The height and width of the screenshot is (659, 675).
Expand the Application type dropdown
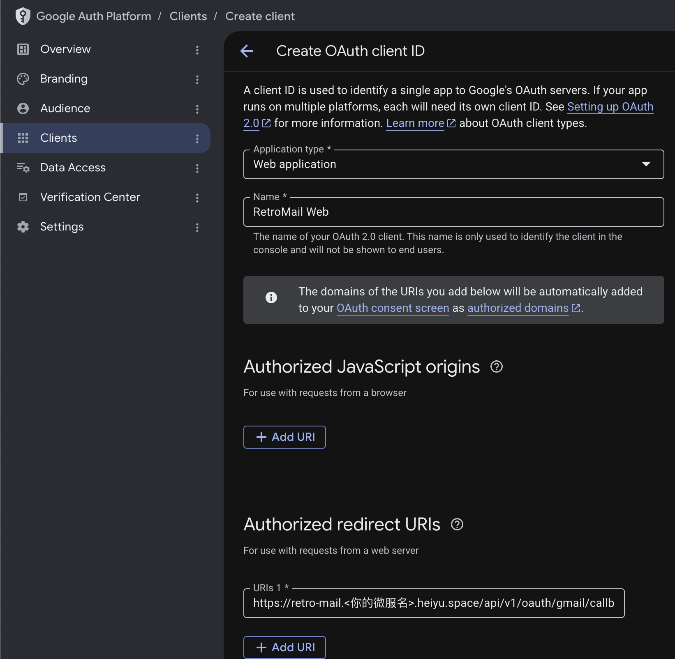coord(454,164)
